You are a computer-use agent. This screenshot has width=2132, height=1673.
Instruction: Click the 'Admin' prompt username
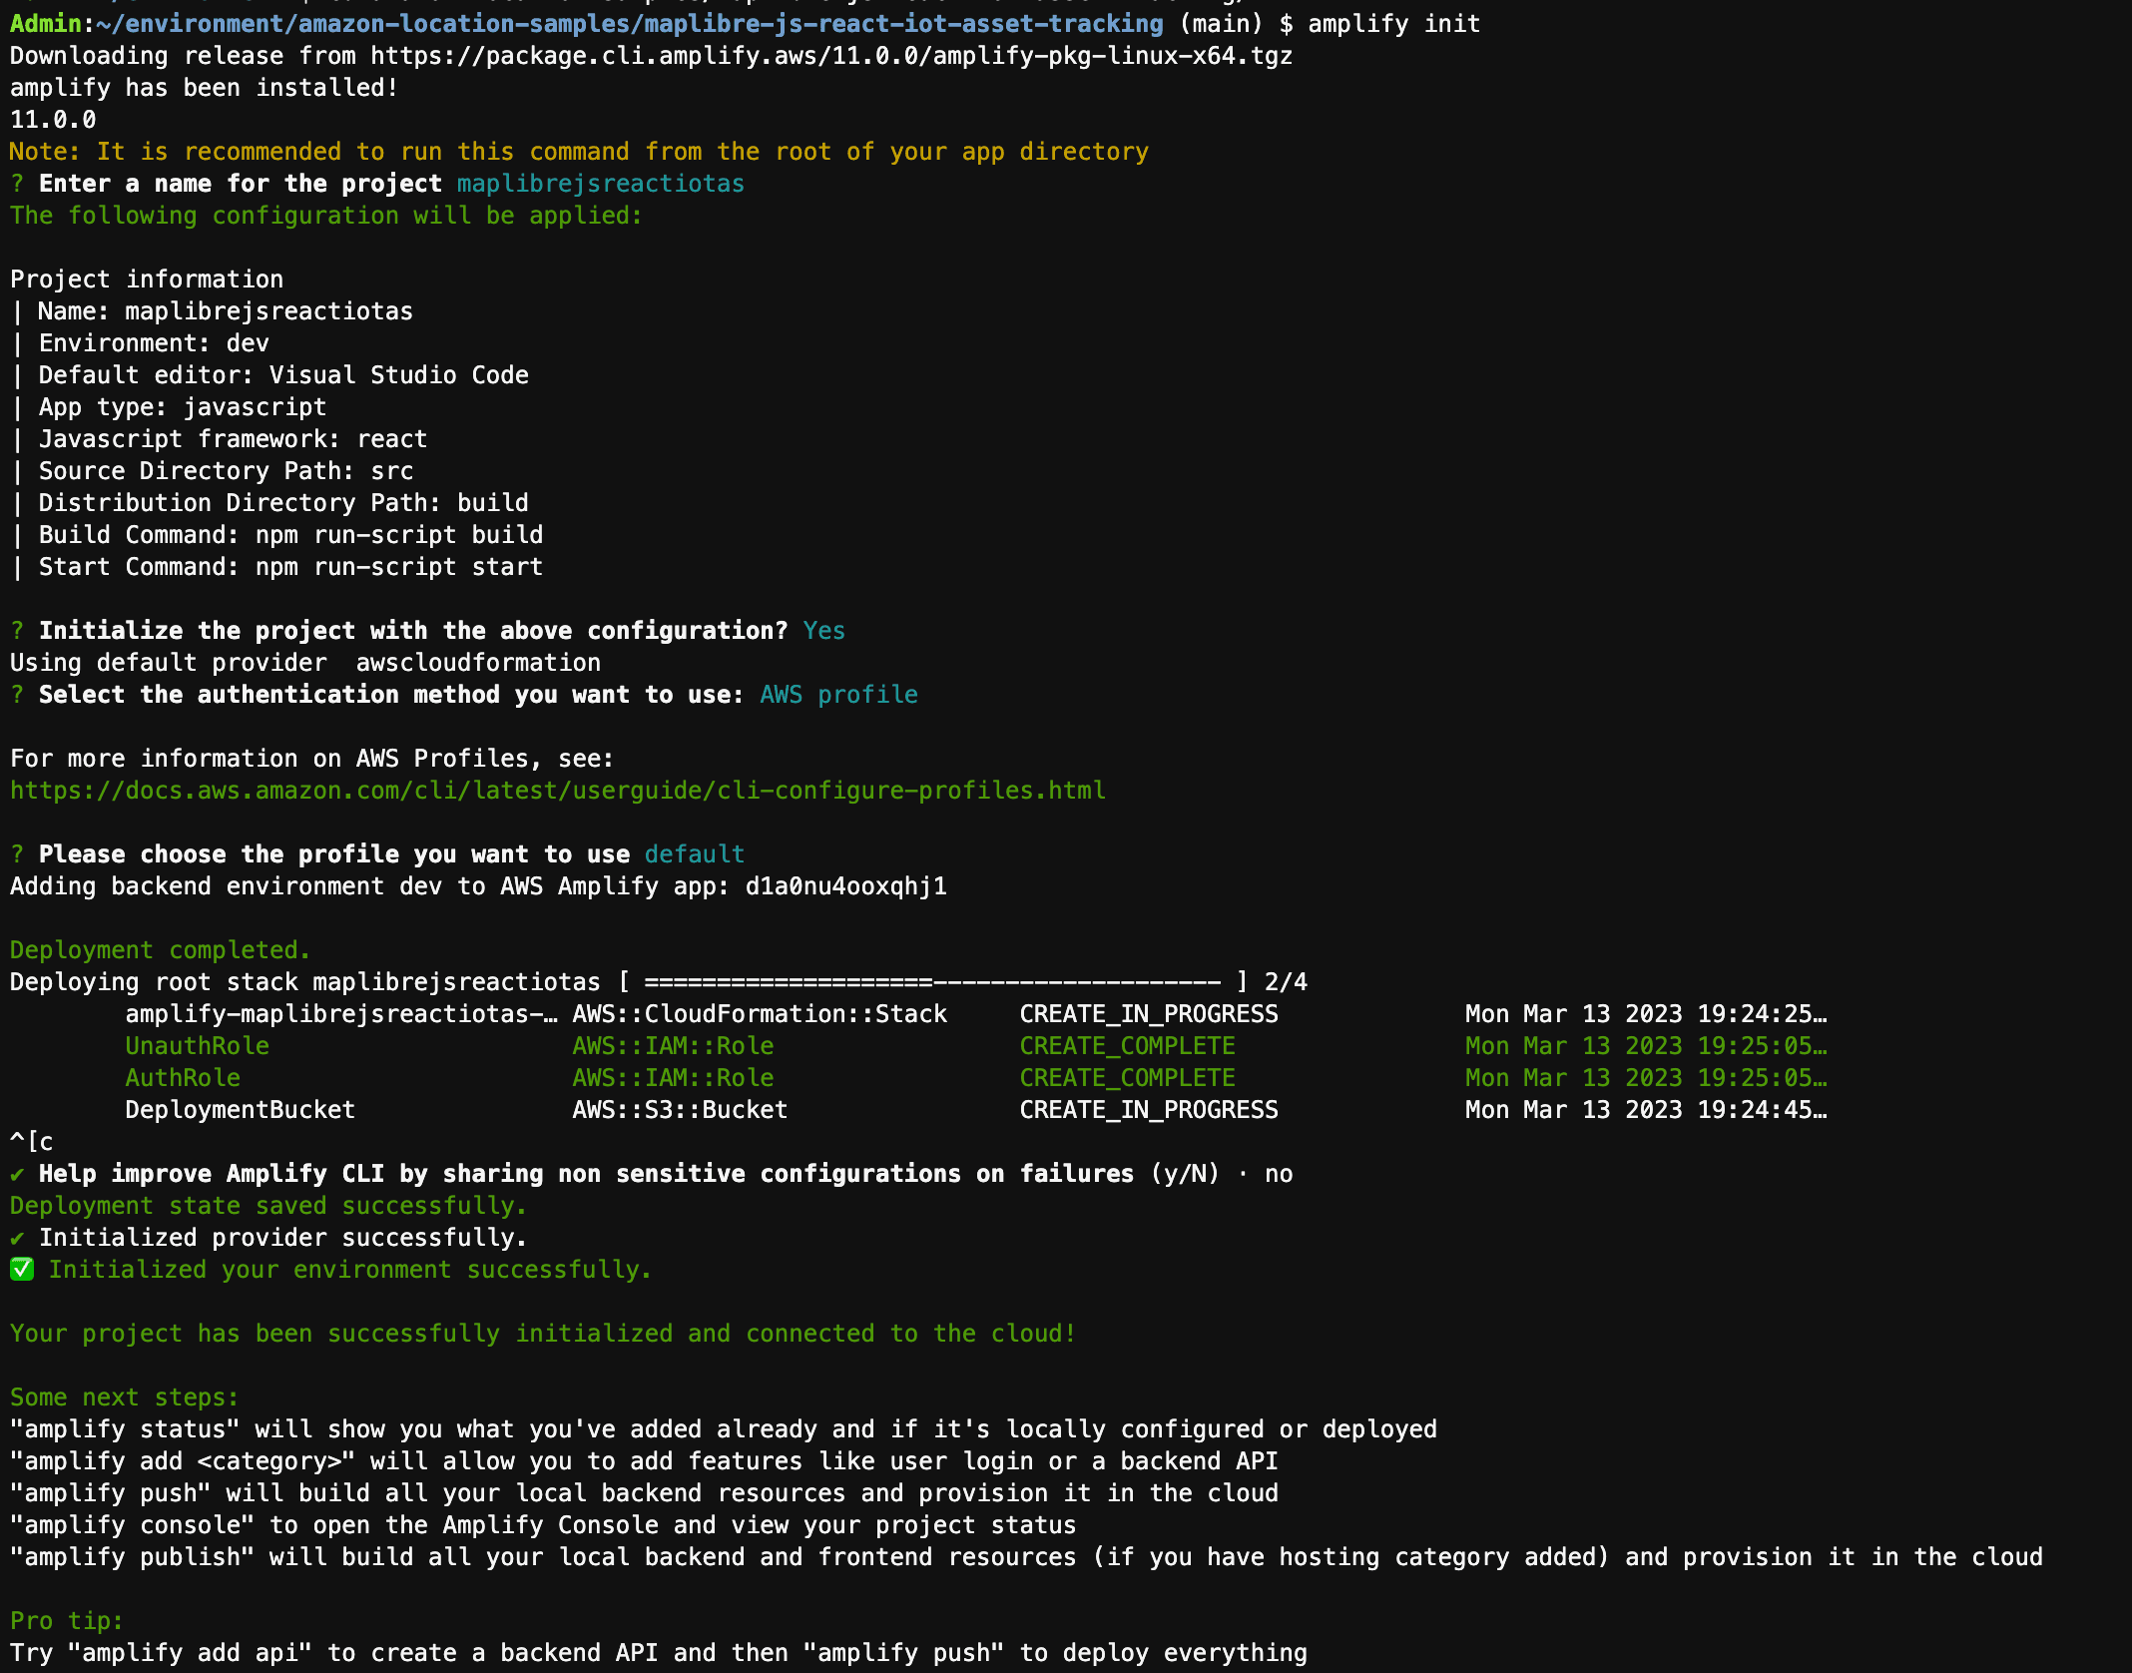coord(46,24)
